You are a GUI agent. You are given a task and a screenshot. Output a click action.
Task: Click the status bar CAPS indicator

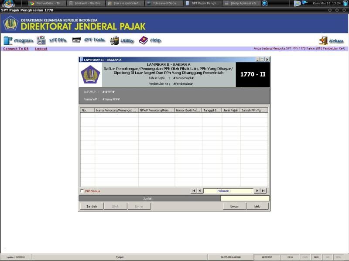(x=305, y=257)
